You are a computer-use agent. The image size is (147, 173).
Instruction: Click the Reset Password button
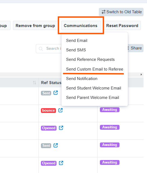[x=122, y=25]
